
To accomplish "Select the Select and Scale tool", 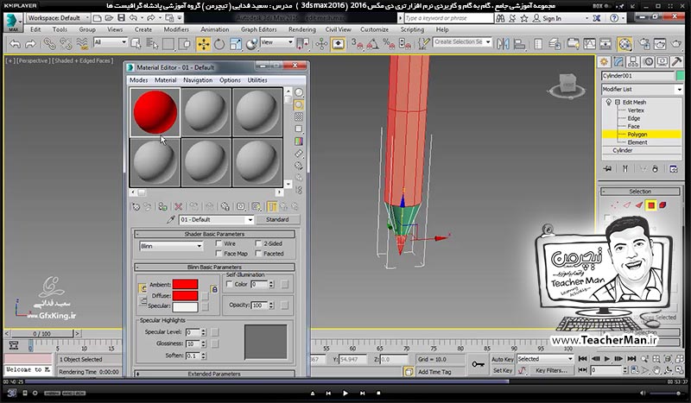I will [236, 44].
